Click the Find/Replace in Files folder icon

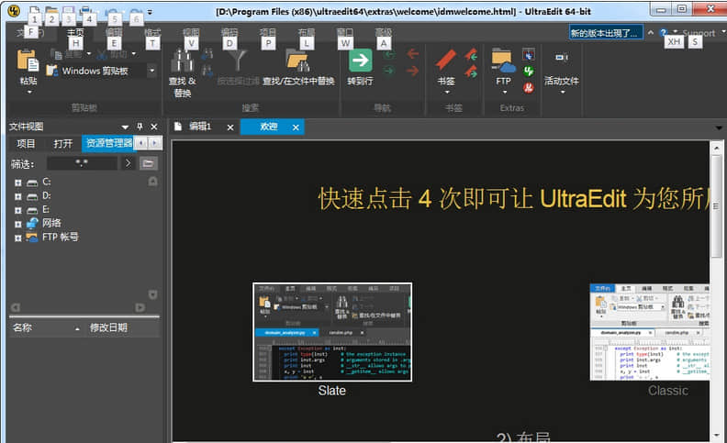click(x=296, y=61)
